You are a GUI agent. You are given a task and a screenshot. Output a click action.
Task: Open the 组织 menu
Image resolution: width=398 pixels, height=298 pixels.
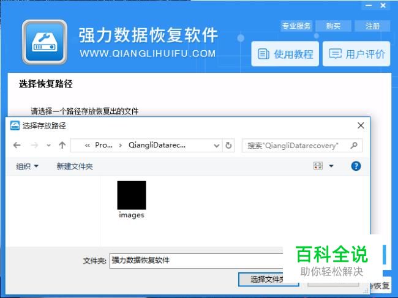pyautogui.click(x=27, y=166)
